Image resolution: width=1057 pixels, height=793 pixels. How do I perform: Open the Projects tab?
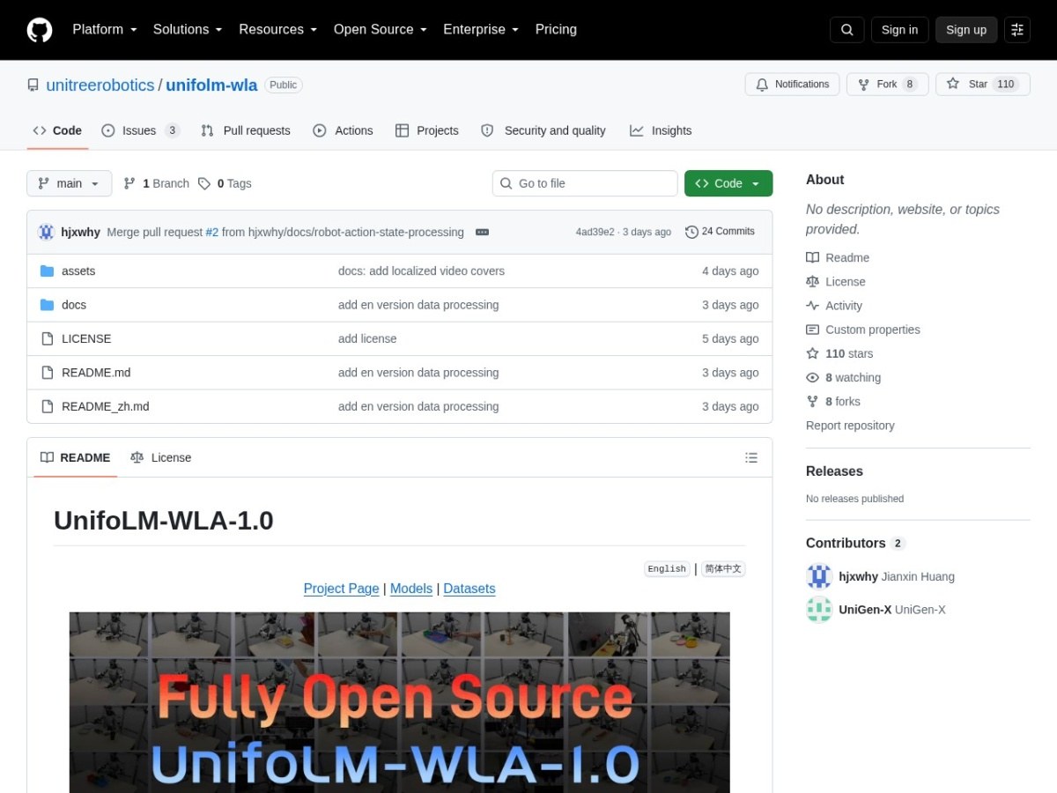click(x=427, y=130)
